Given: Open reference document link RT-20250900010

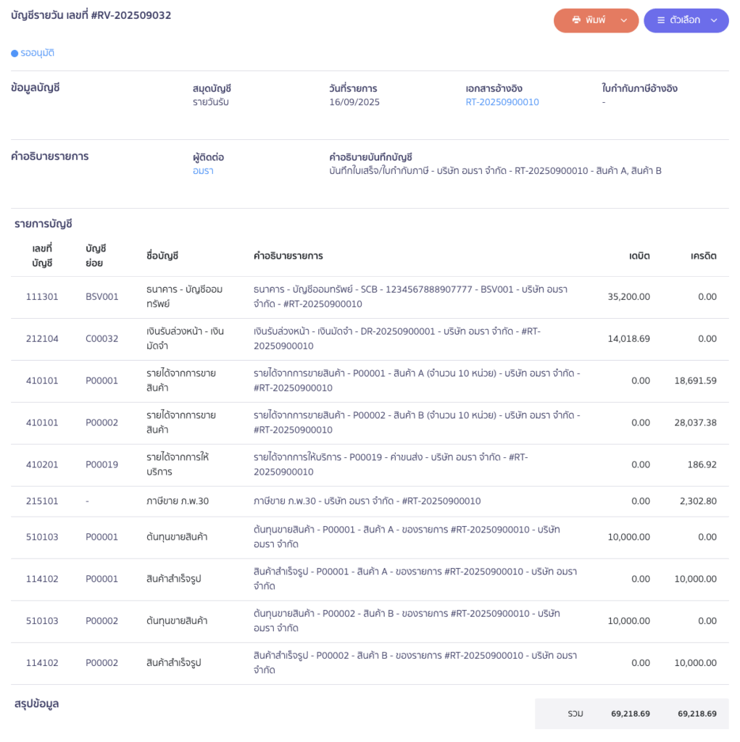Looking at the screenshot, I should click(502, 102).
